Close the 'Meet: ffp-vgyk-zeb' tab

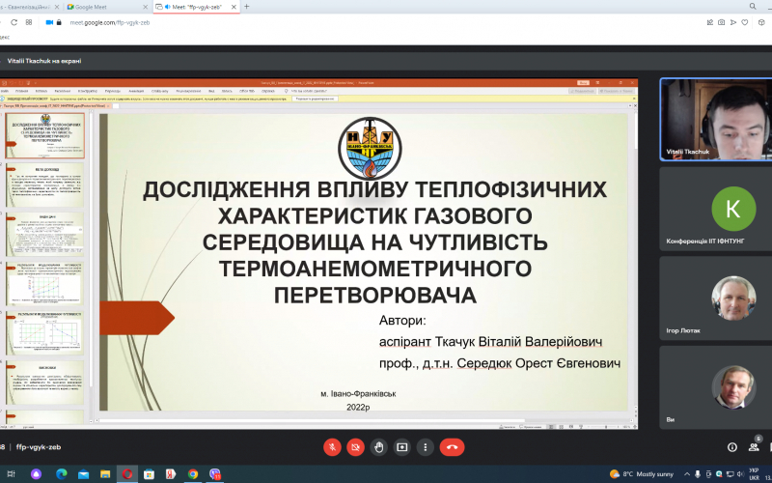[234, 7]
